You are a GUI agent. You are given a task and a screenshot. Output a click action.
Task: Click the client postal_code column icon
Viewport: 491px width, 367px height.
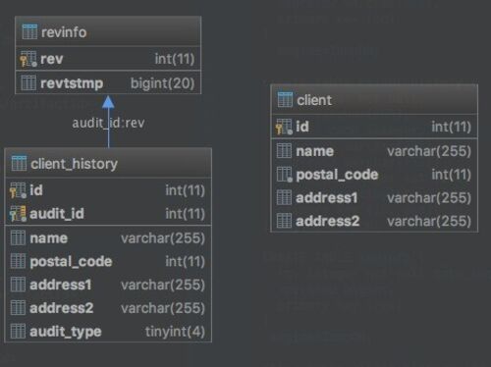coord(284,175)
